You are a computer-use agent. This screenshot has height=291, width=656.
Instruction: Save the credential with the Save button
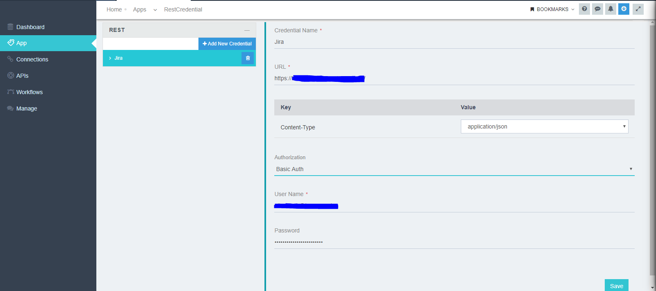click(x=616, y=285)
